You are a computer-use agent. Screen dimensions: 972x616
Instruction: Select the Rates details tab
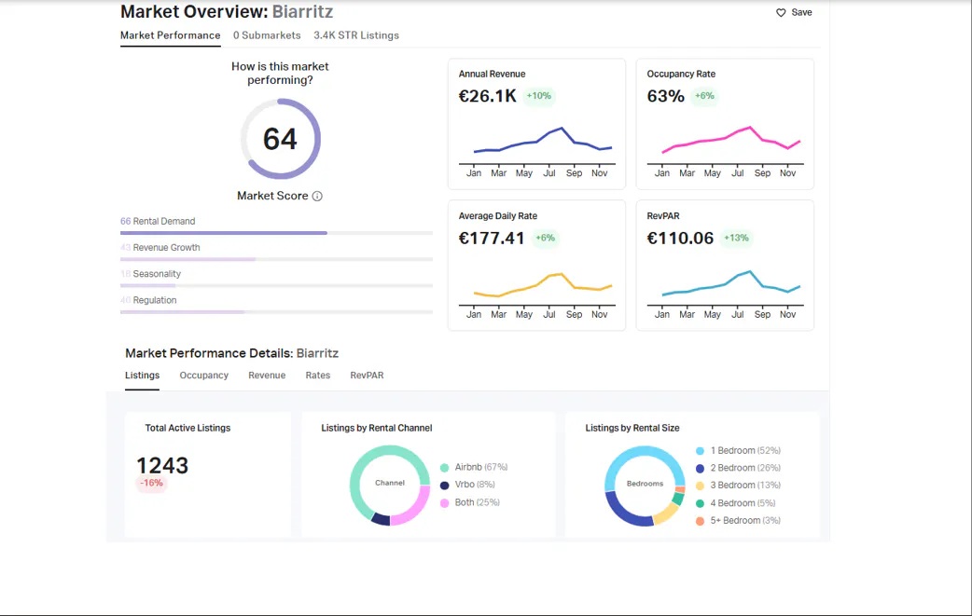318,376
